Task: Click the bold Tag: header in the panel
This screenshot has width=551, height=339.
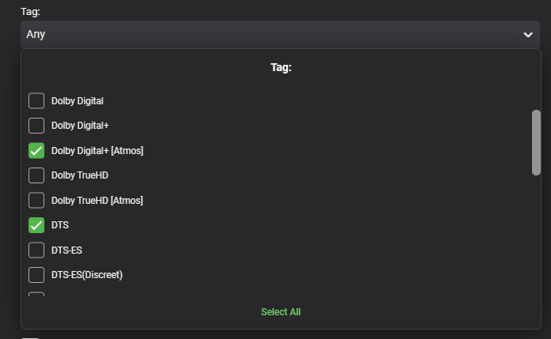Action: tap(281, 68)
